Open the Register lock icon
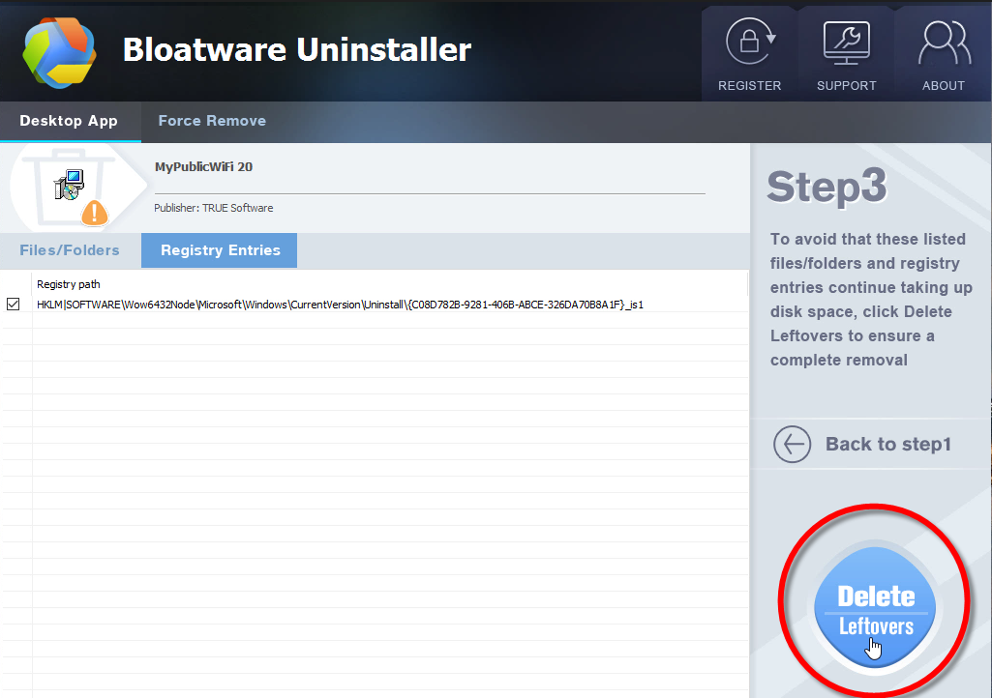992x698 pixels. point(750,42)
